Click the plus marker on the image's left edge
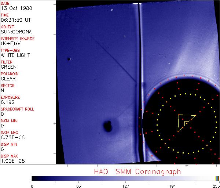The height and width of the screenshot is (188, 220). tap(55, 124)
